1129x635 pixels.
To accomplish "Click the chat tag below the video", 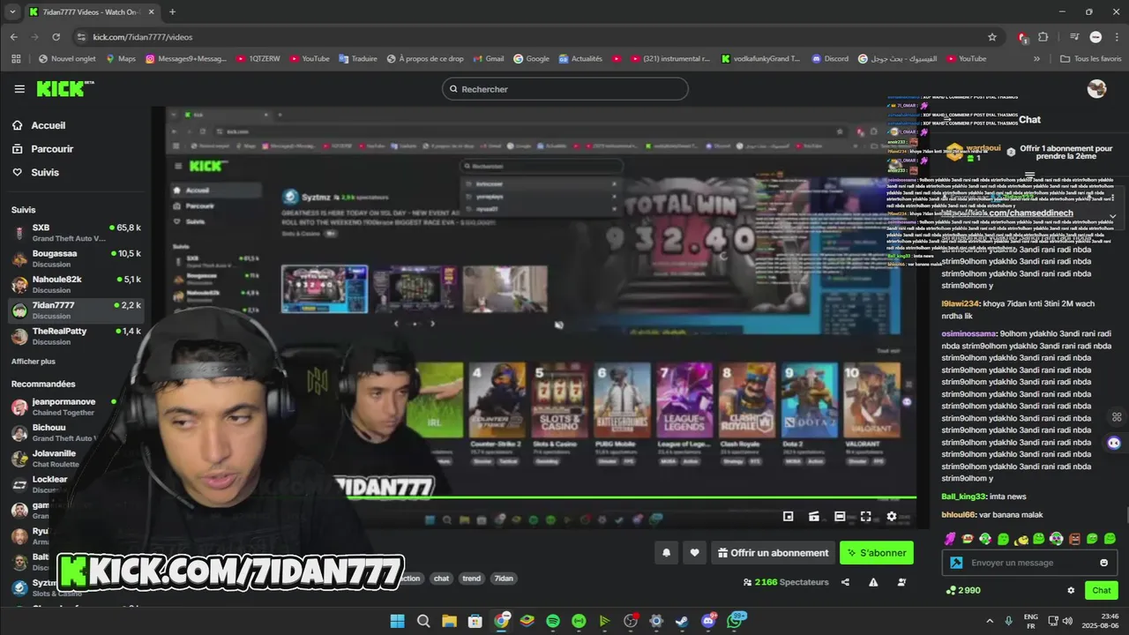I will [x=441, y=579].
